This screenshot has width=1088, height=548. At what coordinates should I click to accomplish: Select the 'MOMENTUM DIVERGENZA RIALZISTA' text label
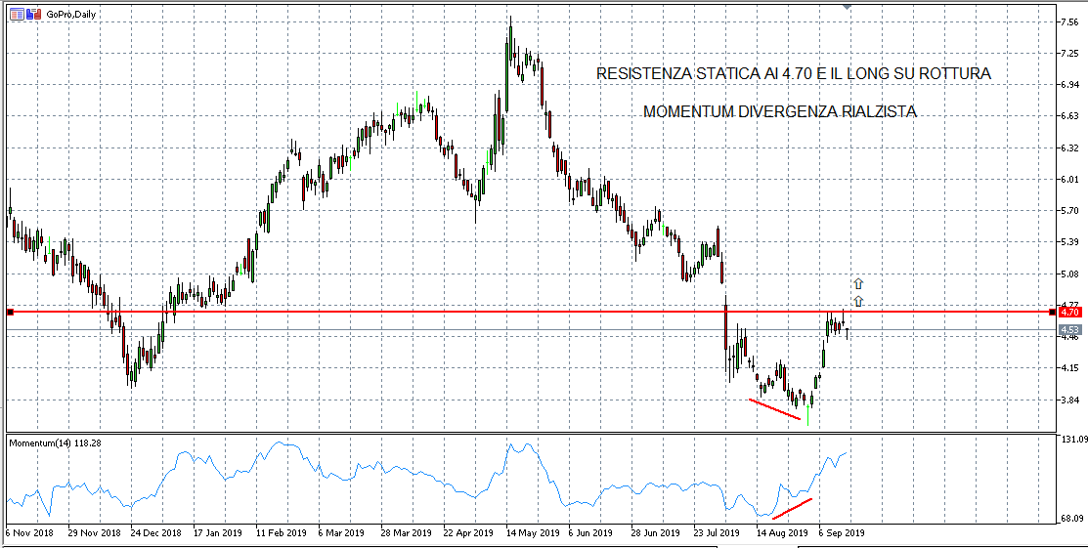coord(779,112)
